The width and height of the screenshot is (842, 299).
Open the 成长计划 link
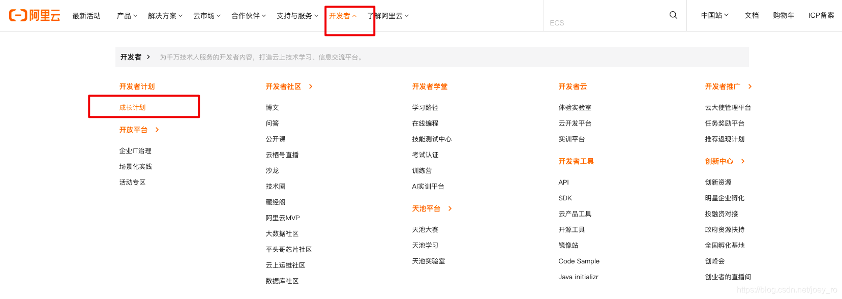pos(133,107)
